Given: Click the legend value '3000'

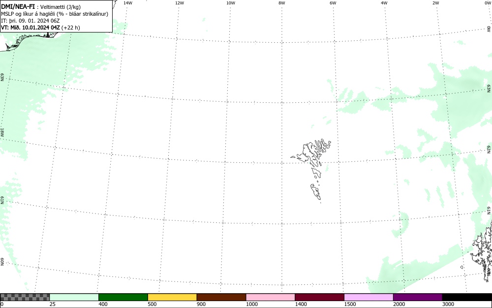Looking at the screenshot, I should 448,304.
